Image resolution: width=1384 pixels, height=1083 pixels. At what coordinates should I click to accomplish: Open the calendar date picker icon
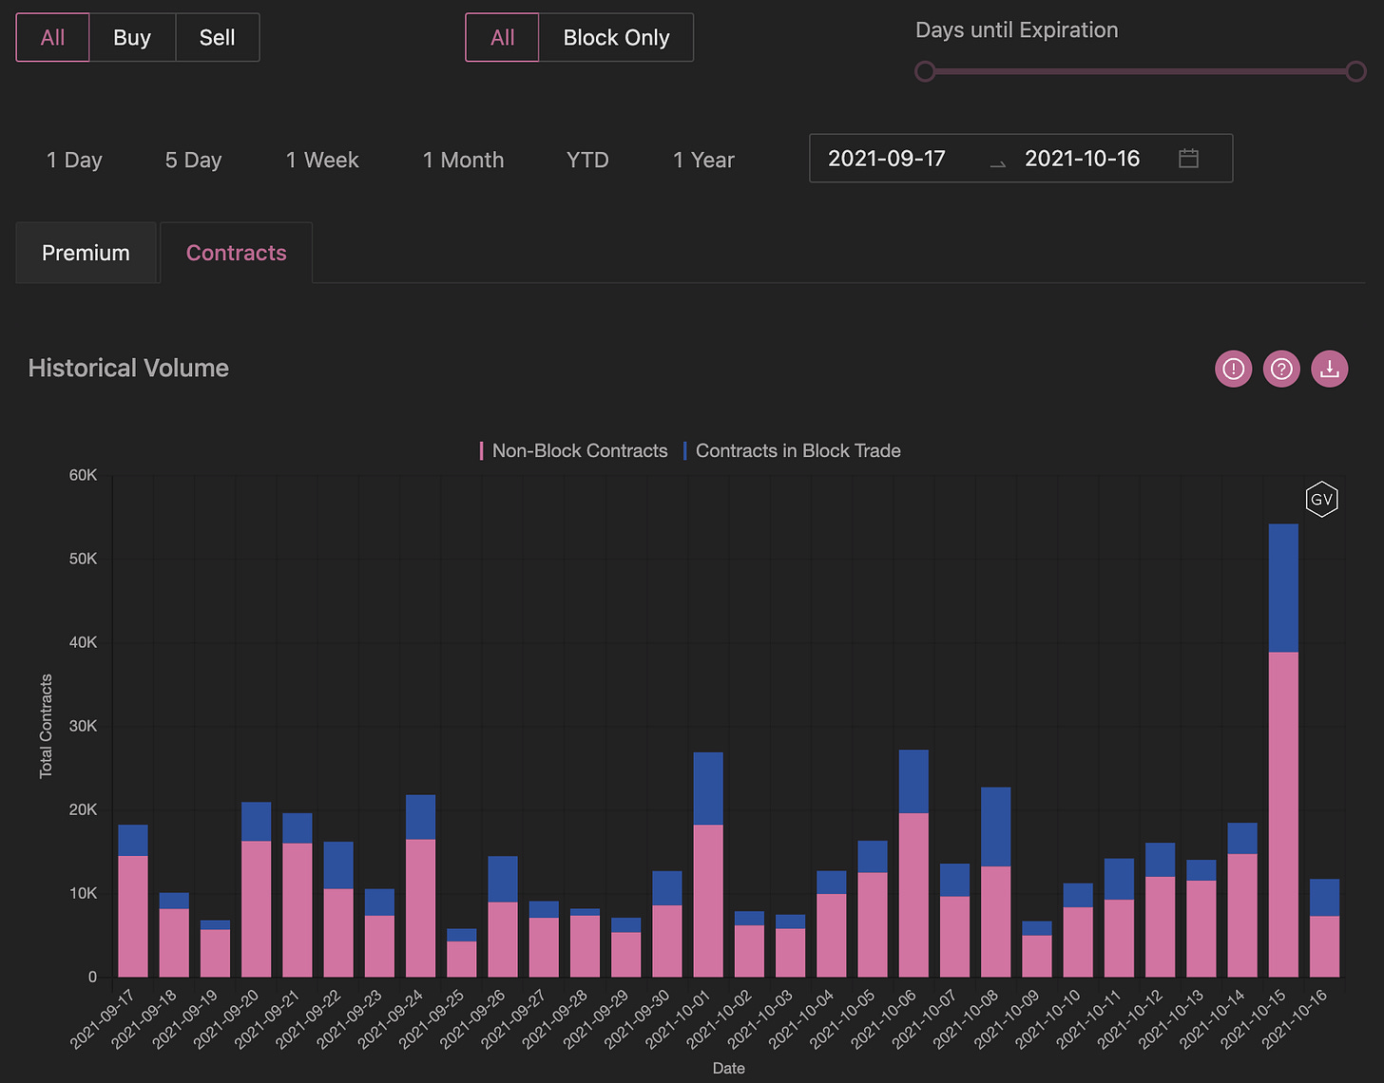[x=1188, y=159]
